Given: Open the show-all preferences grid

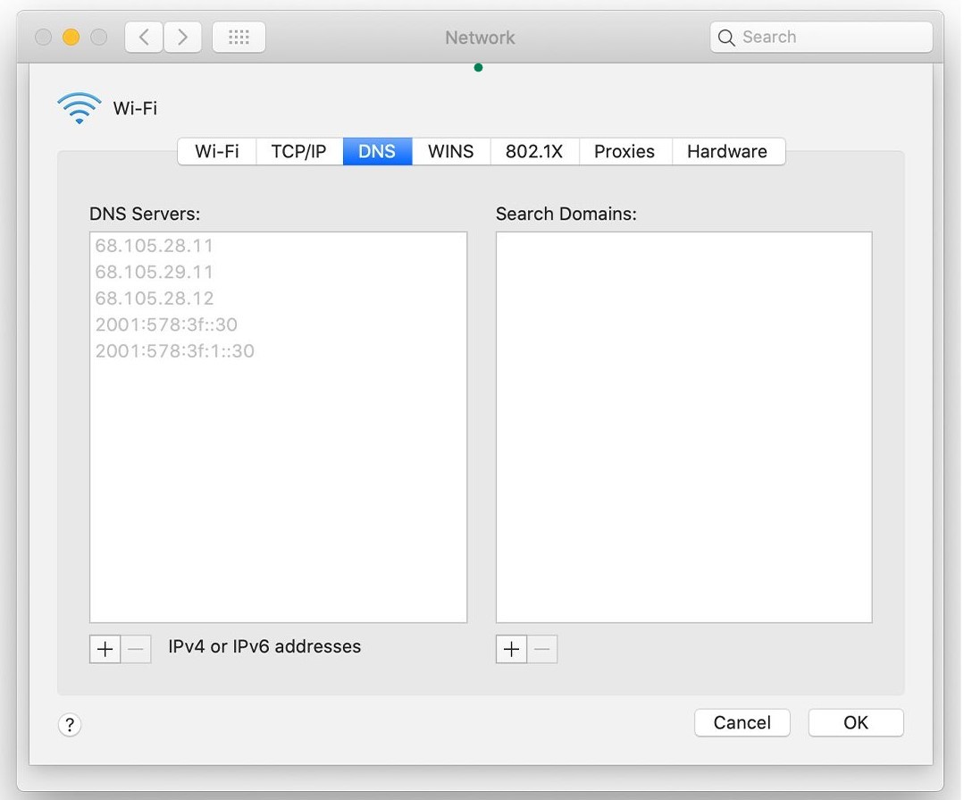Looking at the screenshot, I should tap(239, 37).
